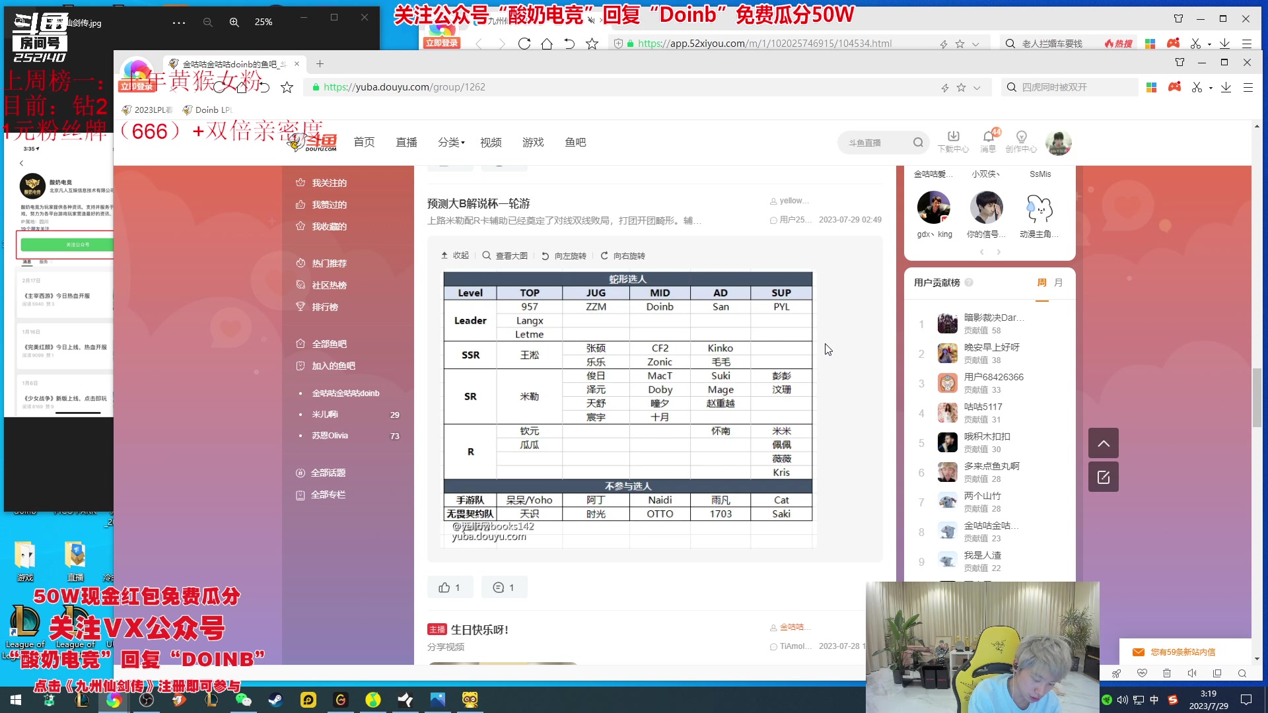The width and height of the screenshot is (1268, 713).
Task: Collapse the image with 收起
Action: point(455,255)
